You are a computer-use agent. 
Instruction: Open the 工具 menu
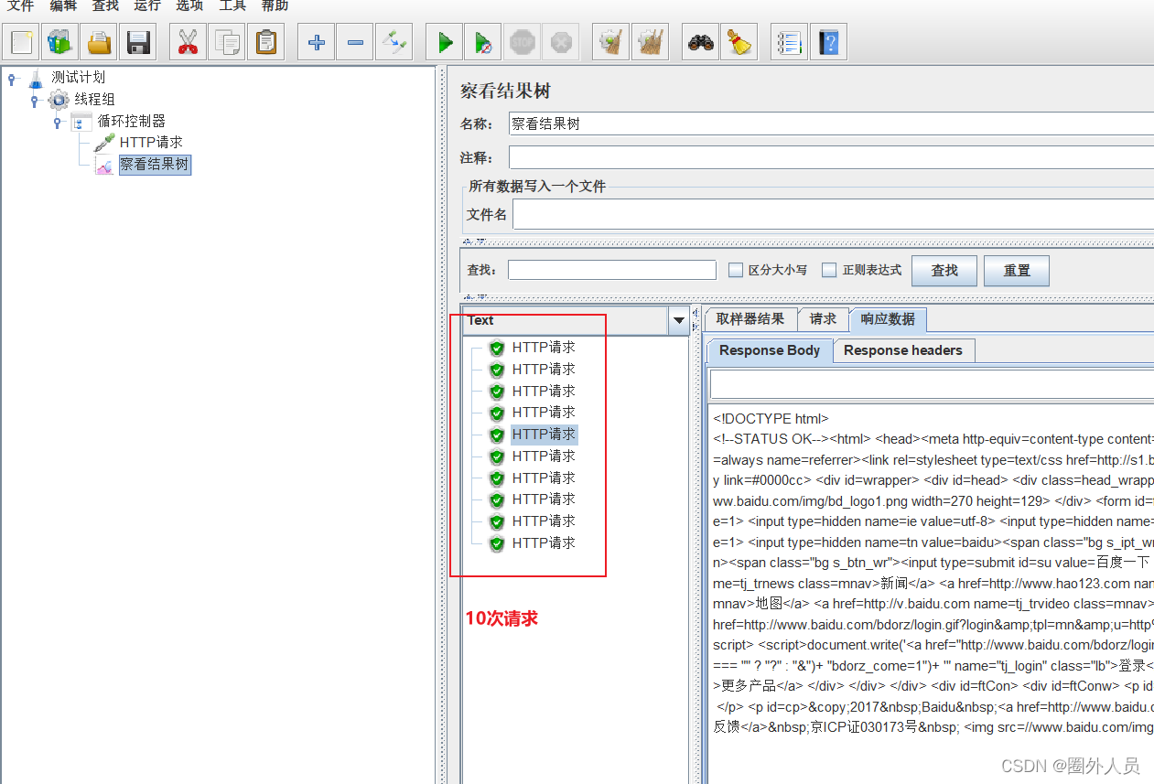pos(232,6)
